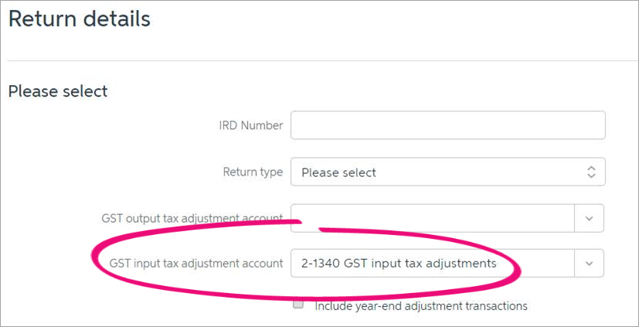Click the word 'adjustments' in the input account field
The image size is (639, 327).
click(x=461, y=264)
